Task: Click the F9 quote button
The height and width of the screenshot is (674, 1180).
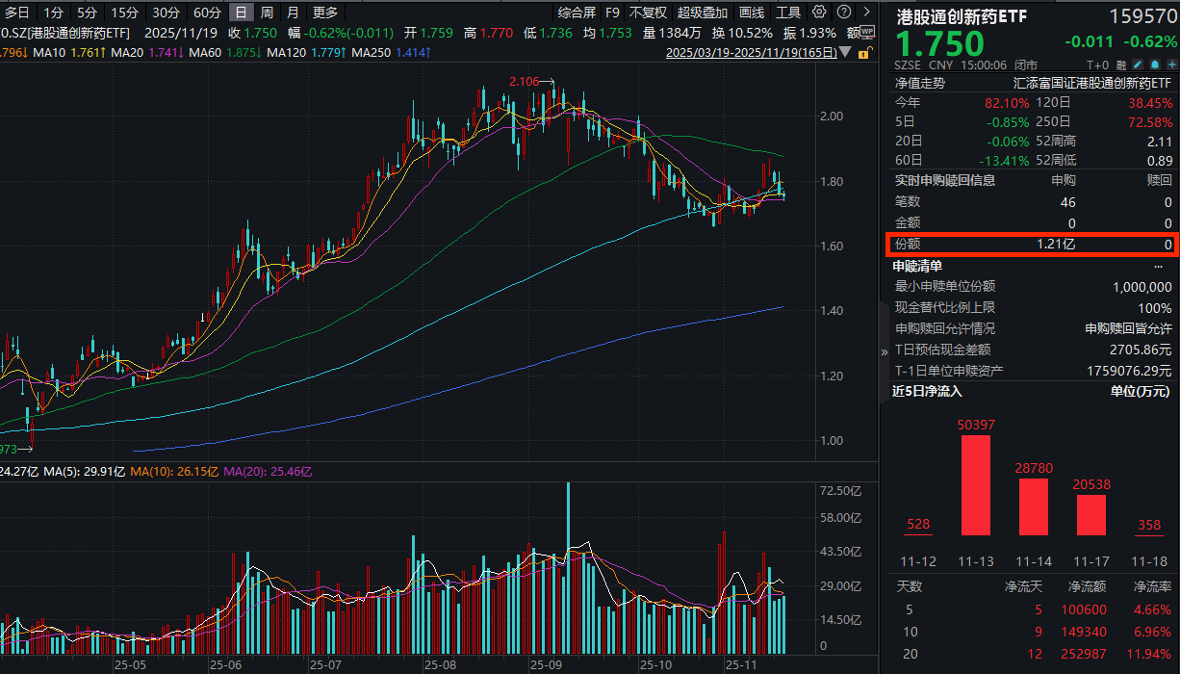Action: 612,13
